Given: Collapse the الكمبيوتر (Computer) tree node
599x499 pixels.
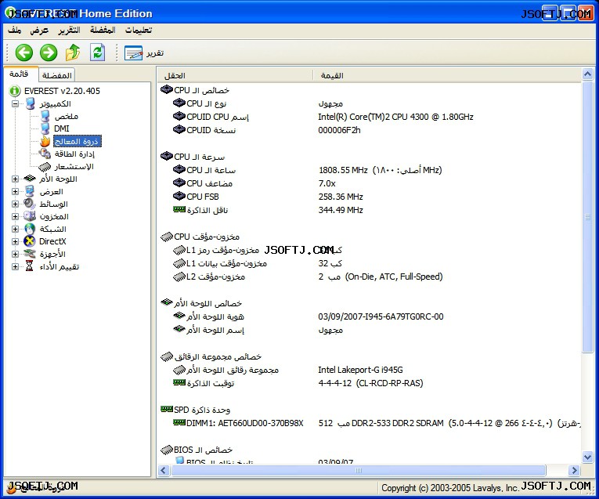Looking at the screenshot, I should (15, 103).
